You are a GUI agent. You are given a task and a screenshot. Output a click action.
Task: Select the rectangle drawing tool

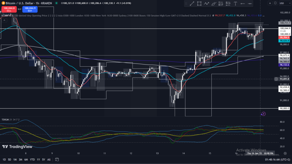point(199,3)
